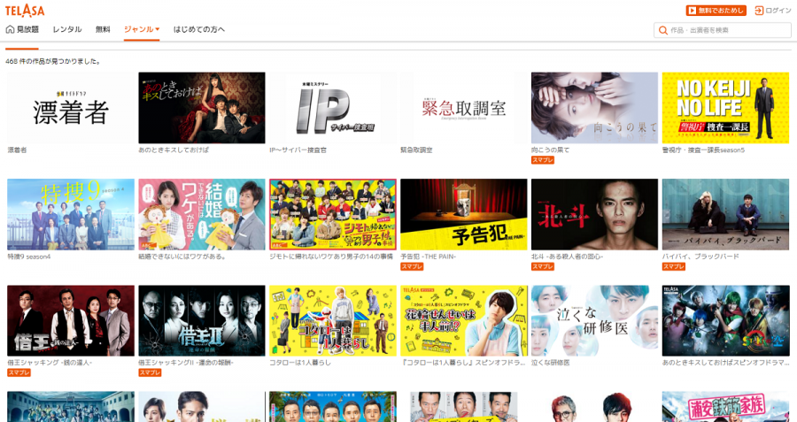This screenshot has height=422, width=797.
Task: Click the スマプレ badge under 借王シャッキング -銭の達人-
Action: tap(19, 372)
